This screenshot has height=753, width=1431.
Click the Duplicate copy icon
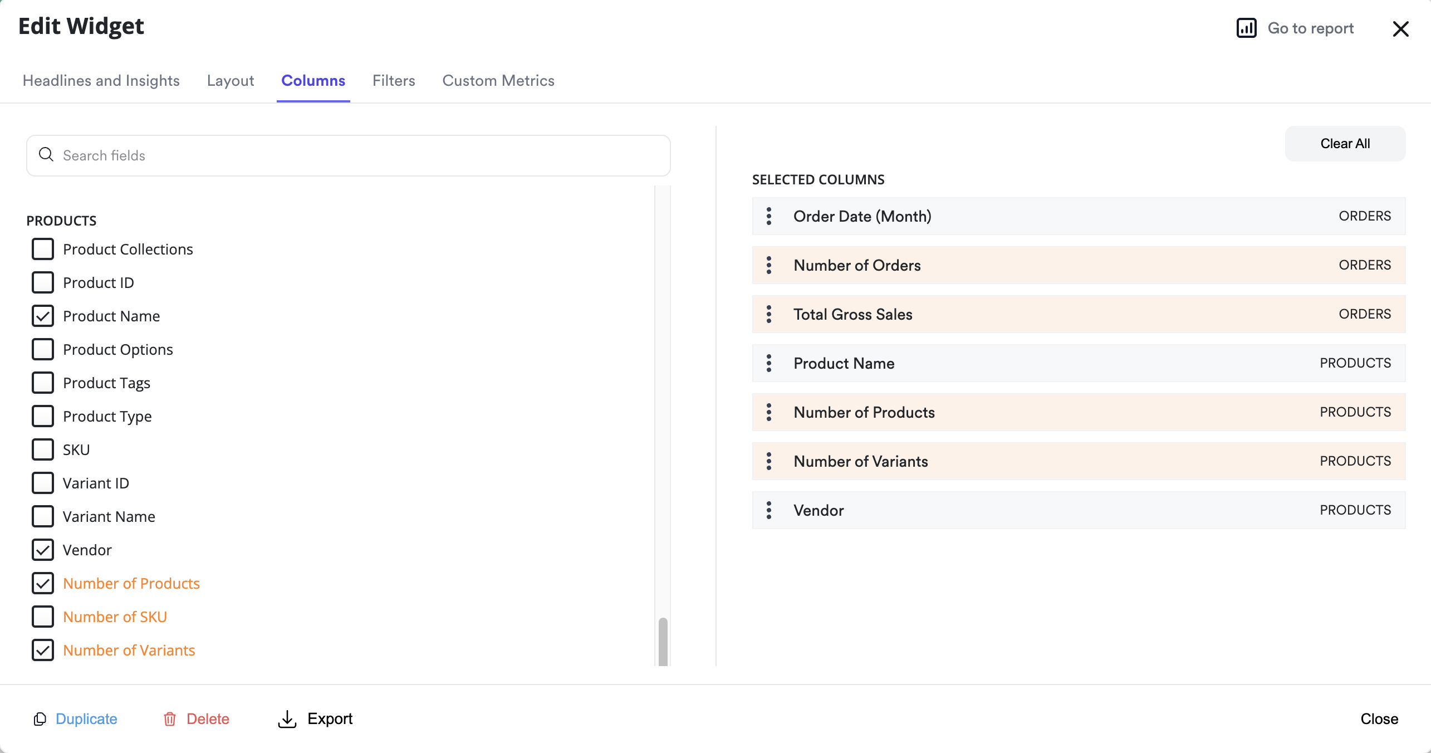pos(40,719)
